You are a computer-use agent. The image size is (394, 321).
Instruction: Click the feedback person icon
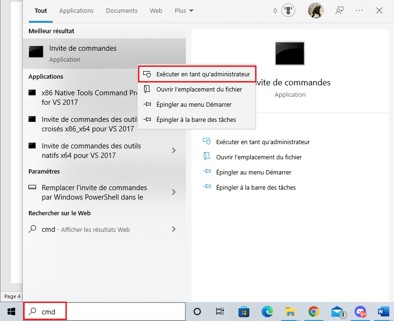(x=339, y=10)
